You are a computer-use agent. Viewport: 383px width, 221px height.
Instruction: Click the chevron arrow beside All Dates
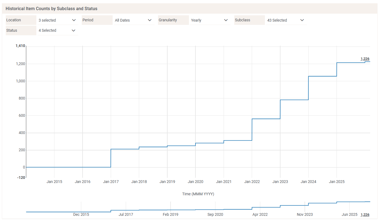coord(150,20)
